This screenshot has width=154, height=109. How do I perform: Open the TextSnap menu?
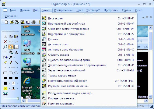coord(93,10)
